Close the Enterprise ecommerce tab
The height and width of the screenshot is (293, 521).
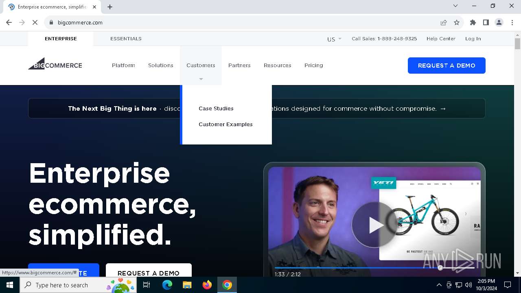tap(94, 7)
